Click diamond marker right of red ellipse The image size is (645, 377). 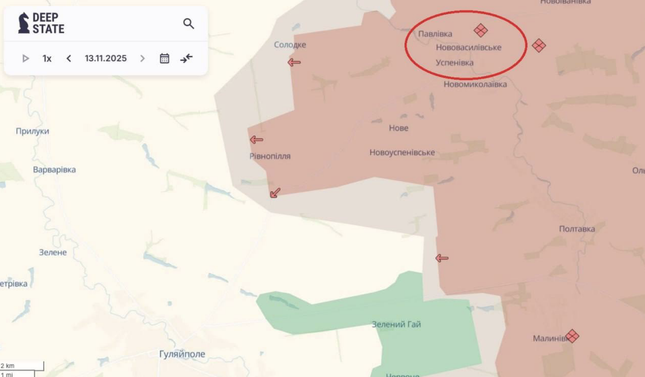point(539,46)
